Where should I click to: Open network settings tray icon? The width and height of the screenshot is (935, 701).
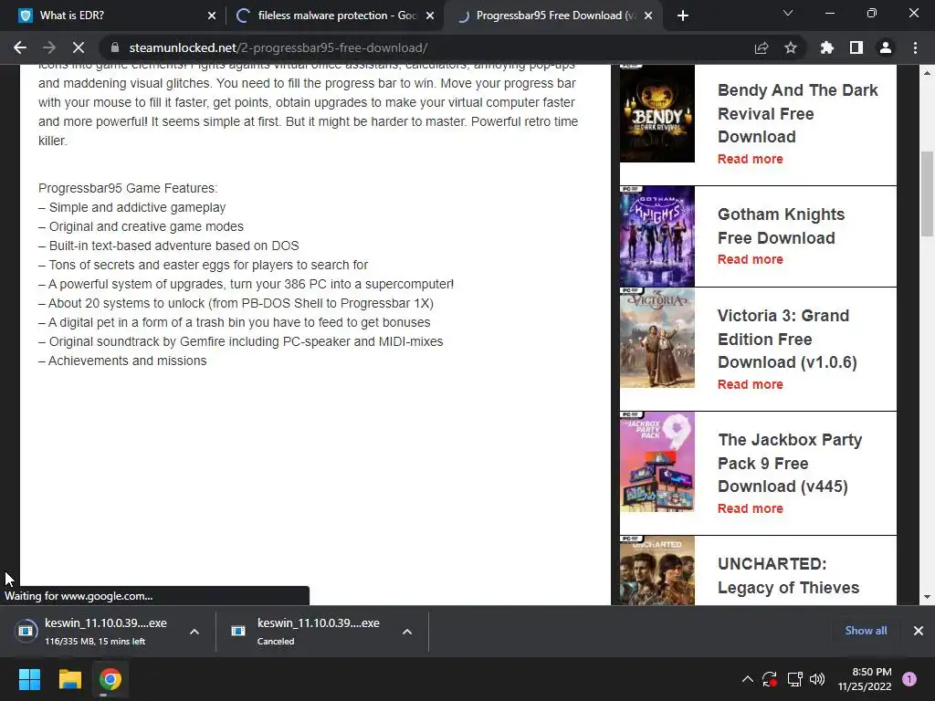[794, 679]
